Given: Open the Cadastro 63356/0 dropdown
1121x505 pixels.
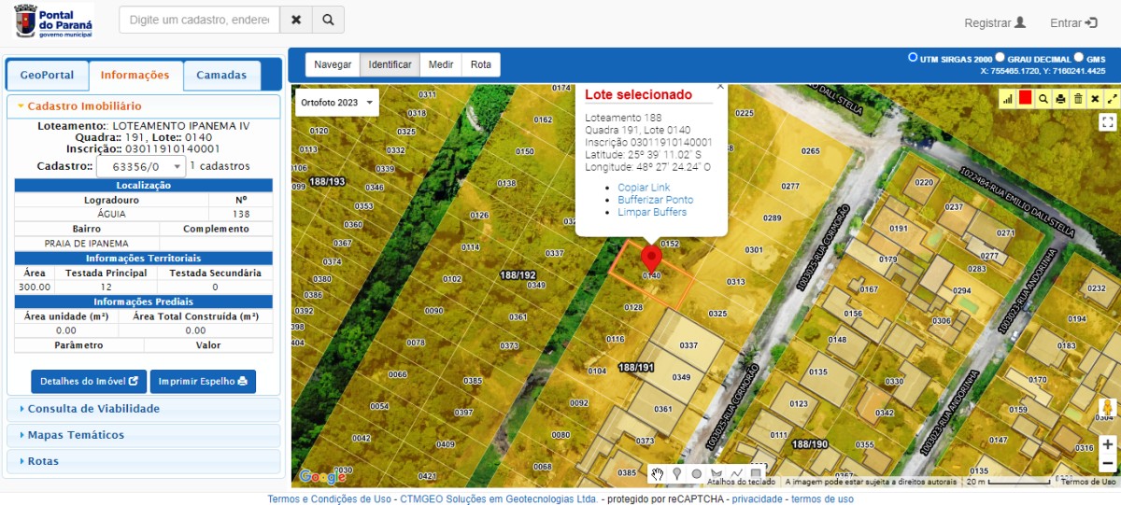Looking at the screenshot, I should [x=140, y=166].
